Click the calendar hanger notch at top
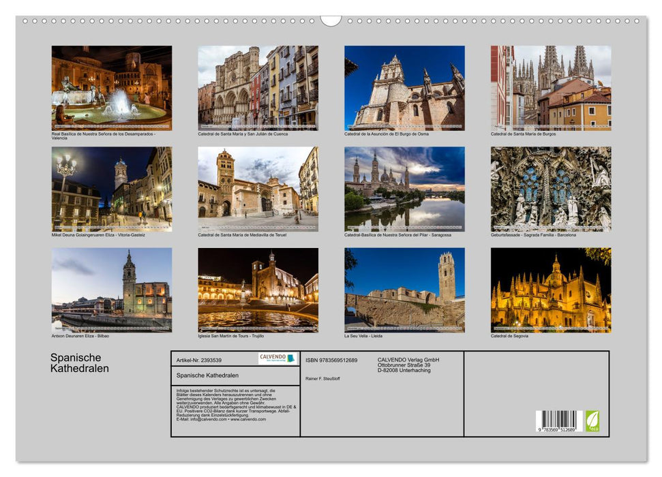This screenshot has width=662, height=477. coord(331,20)
